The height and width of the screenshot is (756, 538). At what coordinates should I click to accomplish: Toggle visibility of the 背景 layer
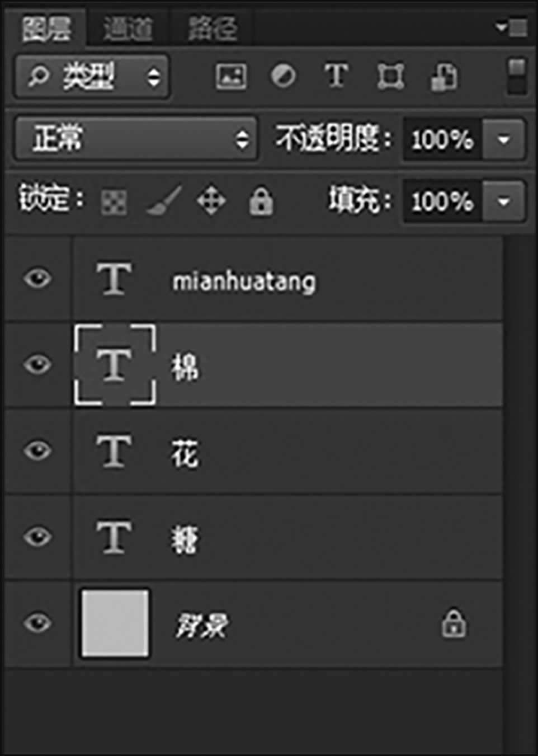click(37, 623)
